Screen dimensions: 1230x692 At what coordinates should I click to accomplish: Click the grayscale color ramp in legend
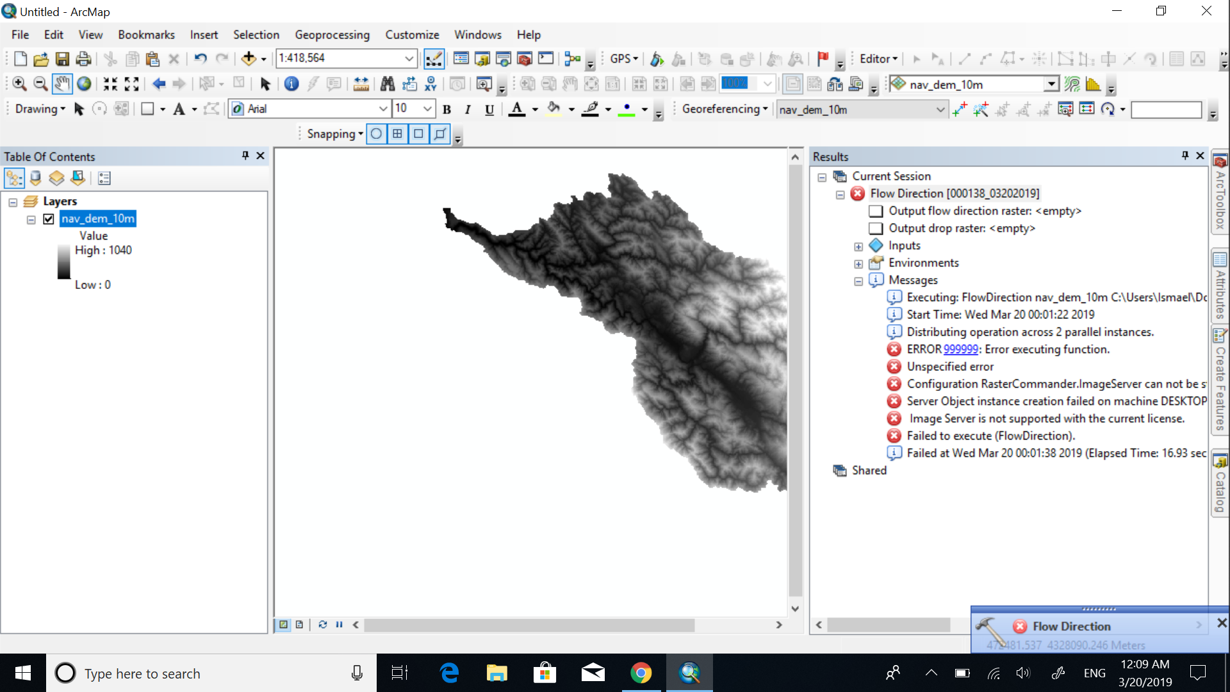click(64, 262)
